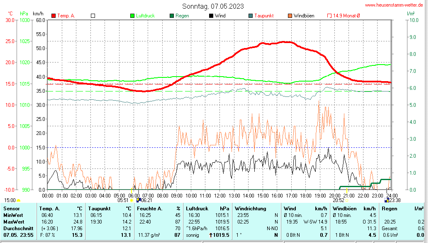The height and width of the screenshot is (243, 429).
Task: Select the dark green Regen legend square
Action: [x=172, y=16]
